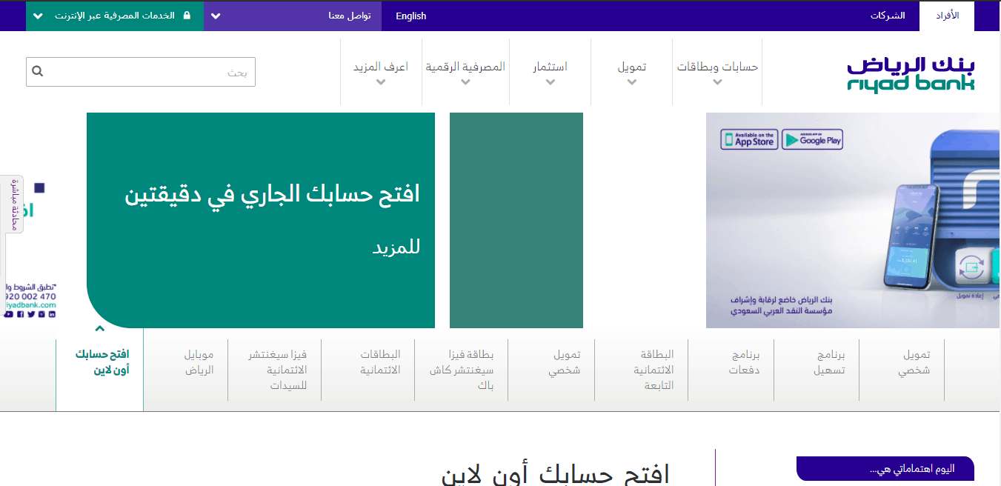Image resolution: width=1001 pixels, height=486 pixels.
Task: Expand the حسابات وبطاقات menu chevron
Action: point(717,82)
